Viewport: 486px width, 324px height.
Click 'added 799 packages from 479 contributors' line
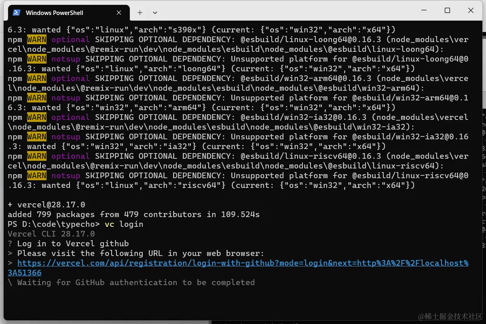coord(133,215)
